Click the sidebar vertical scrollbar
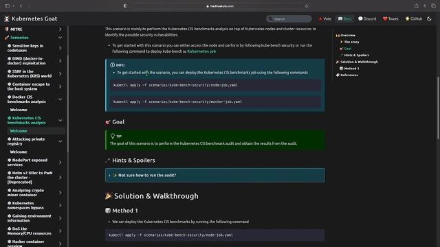The image size is (440, 247). [67, 104]
